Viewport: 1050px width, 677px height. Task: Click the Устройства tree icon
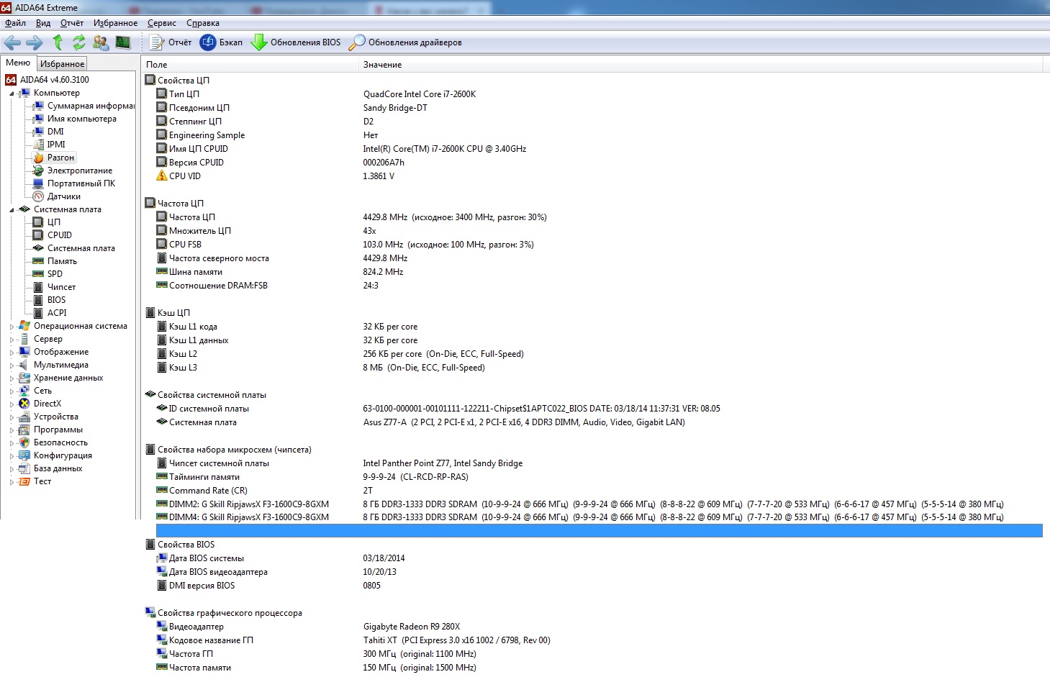pos(24,417)
